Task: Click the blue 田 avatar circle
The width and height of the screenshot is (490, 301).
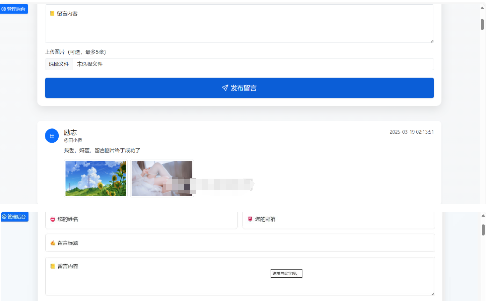Action: [x=52, y=135]
